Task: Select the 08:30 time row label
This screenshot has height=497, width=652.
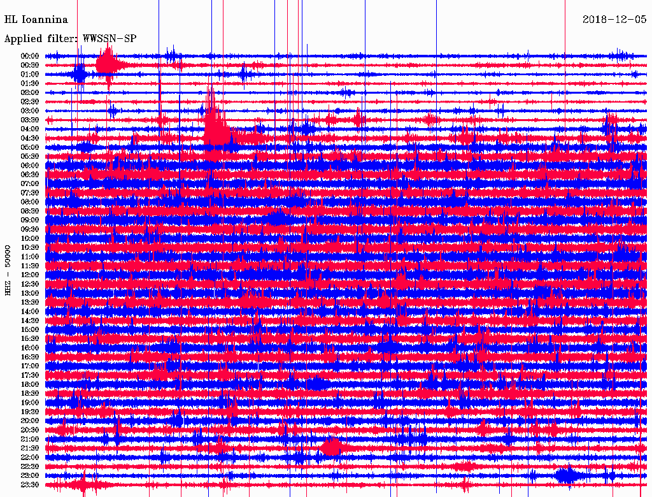Action: click(x=30, y=211)
